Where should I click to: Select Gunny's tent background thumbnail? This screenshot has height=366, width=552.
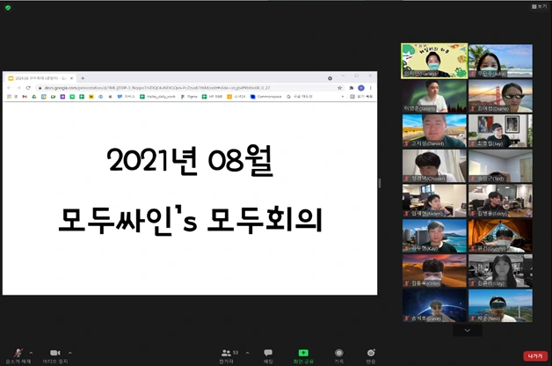[x=500, y=236]
